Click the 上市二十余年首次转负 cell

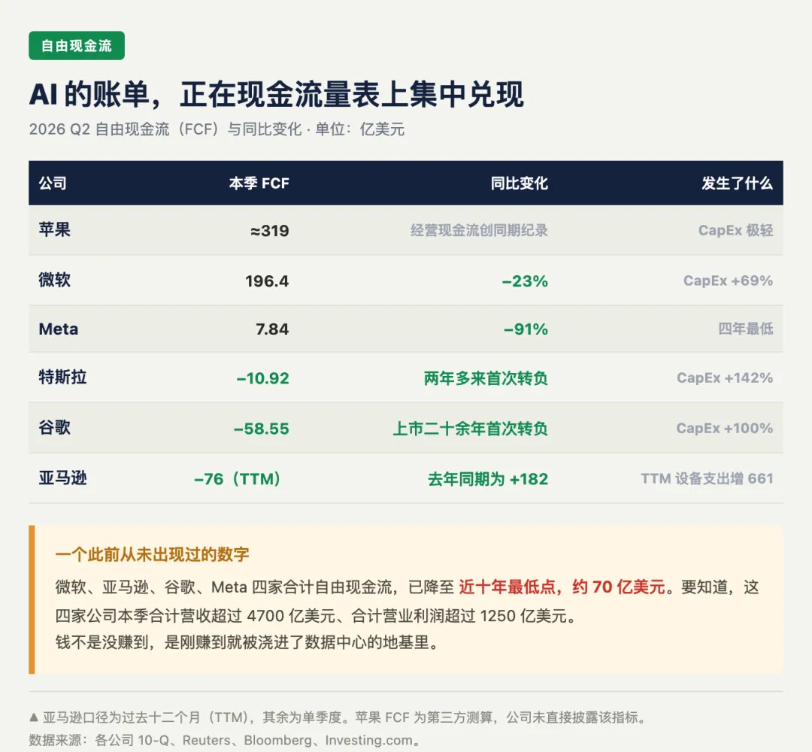(470, 429)
